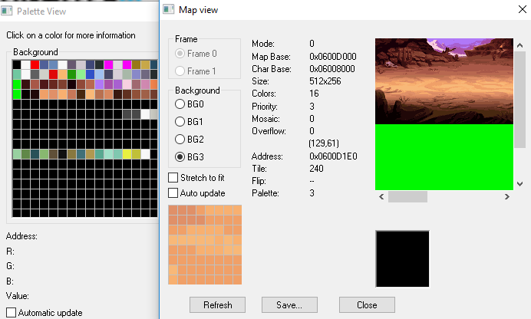
Task: Click the Save... button
Action: click(x=289, y=304)
